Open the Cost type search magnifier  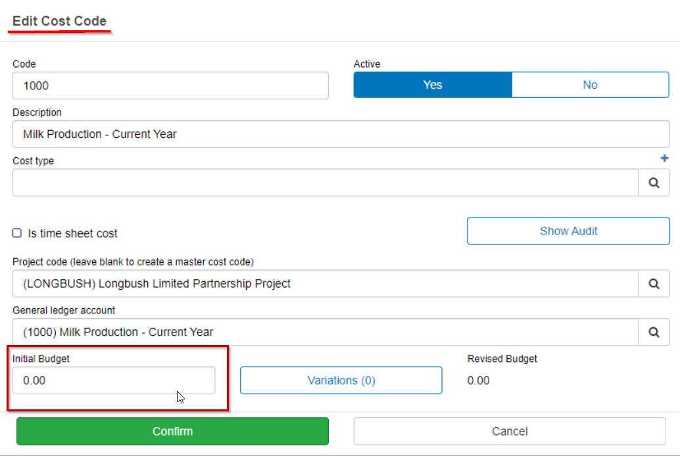654,182
